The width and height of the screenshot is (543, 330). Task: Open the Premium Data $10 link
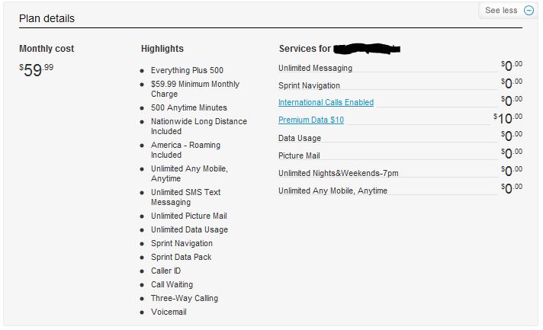pyautogui.click(x=311, y=120)
